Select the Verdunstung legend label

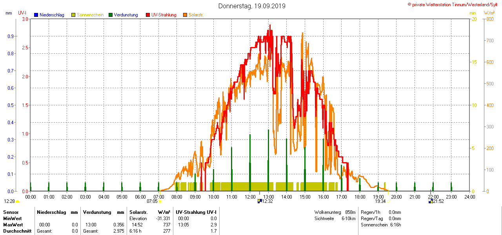126,15
